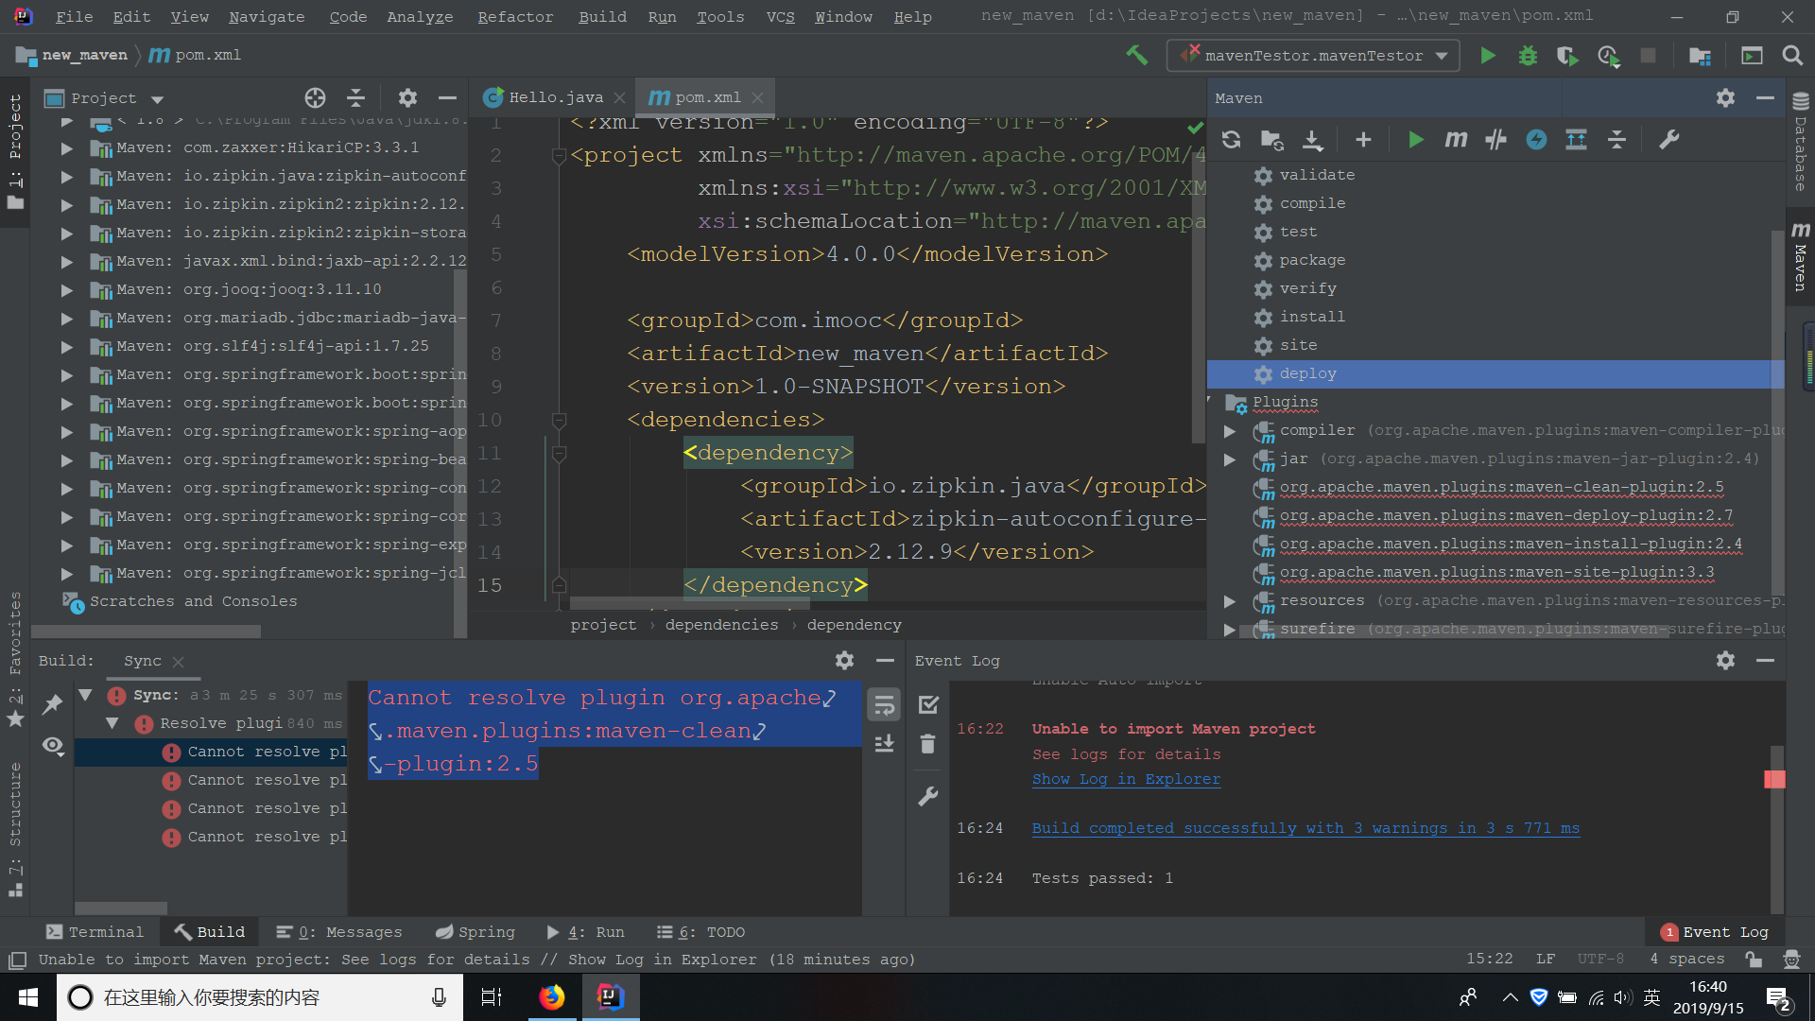Screen dimensions: 1815x1021
Task: Click the Build project hammer icon
Action: 1137,56
